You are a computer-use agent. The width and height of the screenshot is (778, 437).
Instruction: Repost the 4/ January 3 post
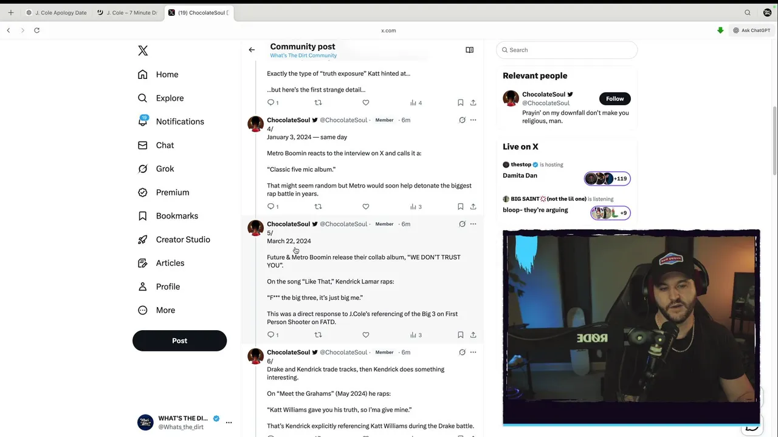(x=318, y=207)
